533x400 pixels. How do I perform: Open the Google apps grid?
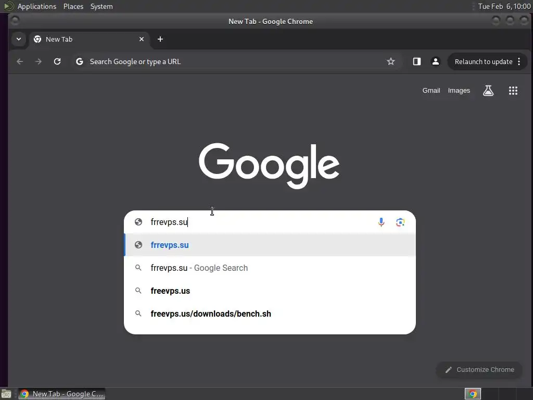click(x=513, y=91)
